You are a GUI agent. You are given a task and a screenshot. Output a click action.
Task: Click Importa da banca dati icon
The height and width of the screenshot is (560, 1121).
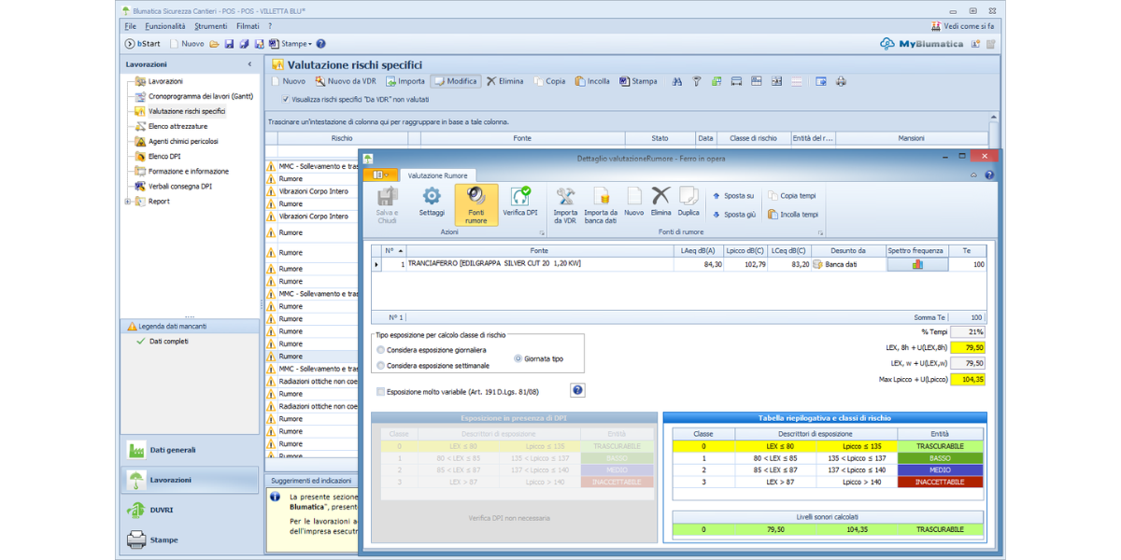click(601, 197)
